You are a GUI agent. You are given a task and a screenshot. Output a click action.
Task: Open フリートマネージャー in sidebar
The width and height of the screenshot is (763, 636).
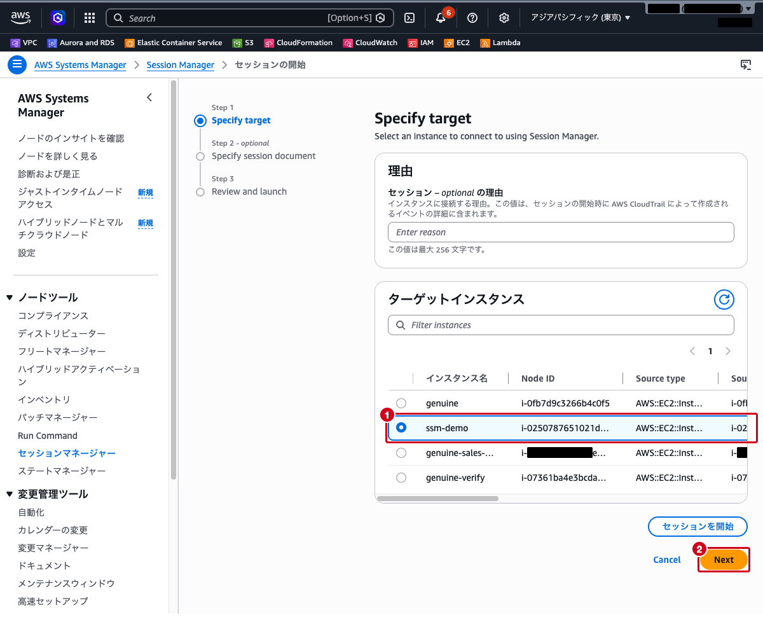[x=62, y=351]
